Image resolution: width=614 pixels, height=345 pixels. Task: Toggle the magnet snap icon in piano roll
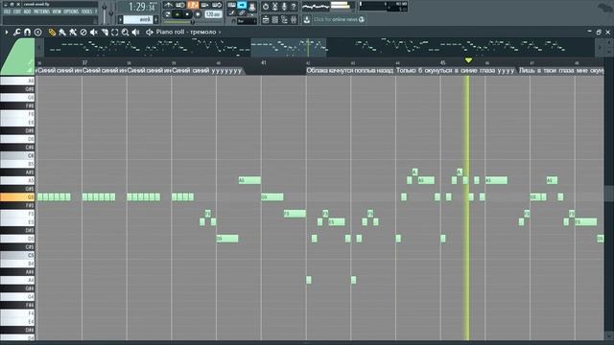point(27,32)
